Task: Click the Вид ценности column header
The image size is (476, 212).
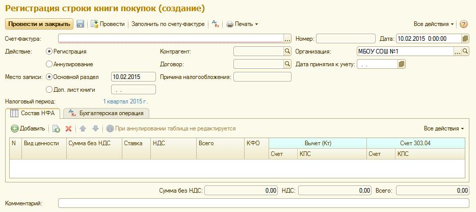Action: point(44,148)
